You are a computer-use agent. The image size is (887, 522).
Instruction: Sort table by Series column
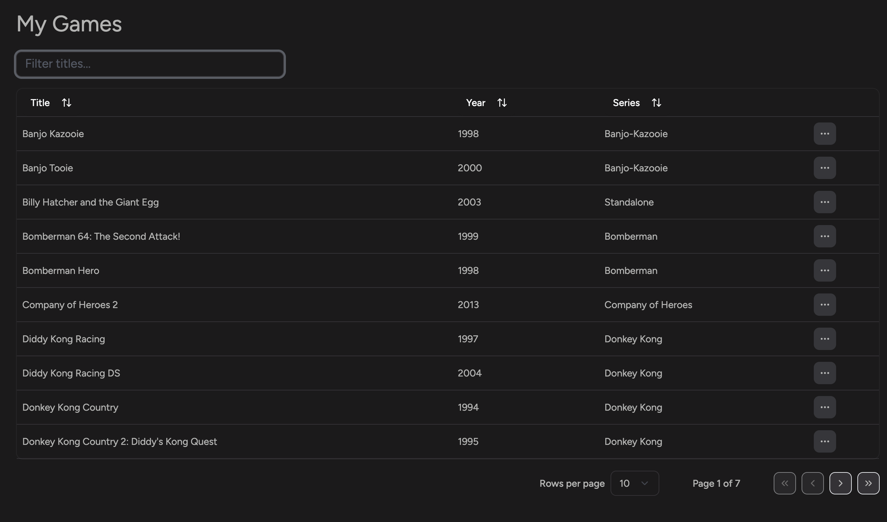[x=637, y=103]
